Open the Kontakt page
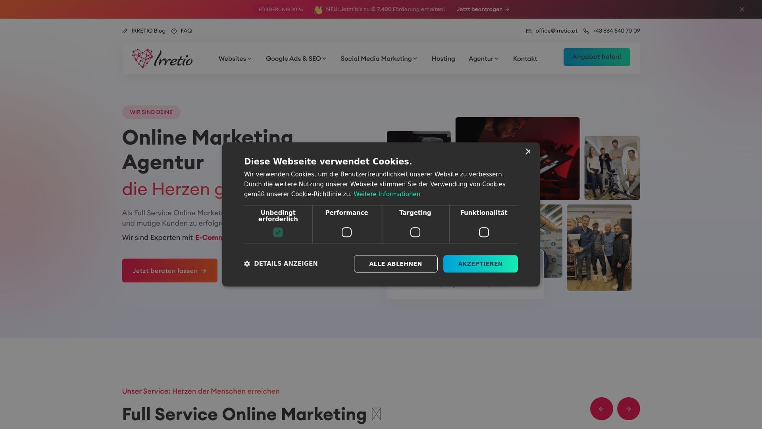This screenshot has height=429, width=762. point(525,58)
